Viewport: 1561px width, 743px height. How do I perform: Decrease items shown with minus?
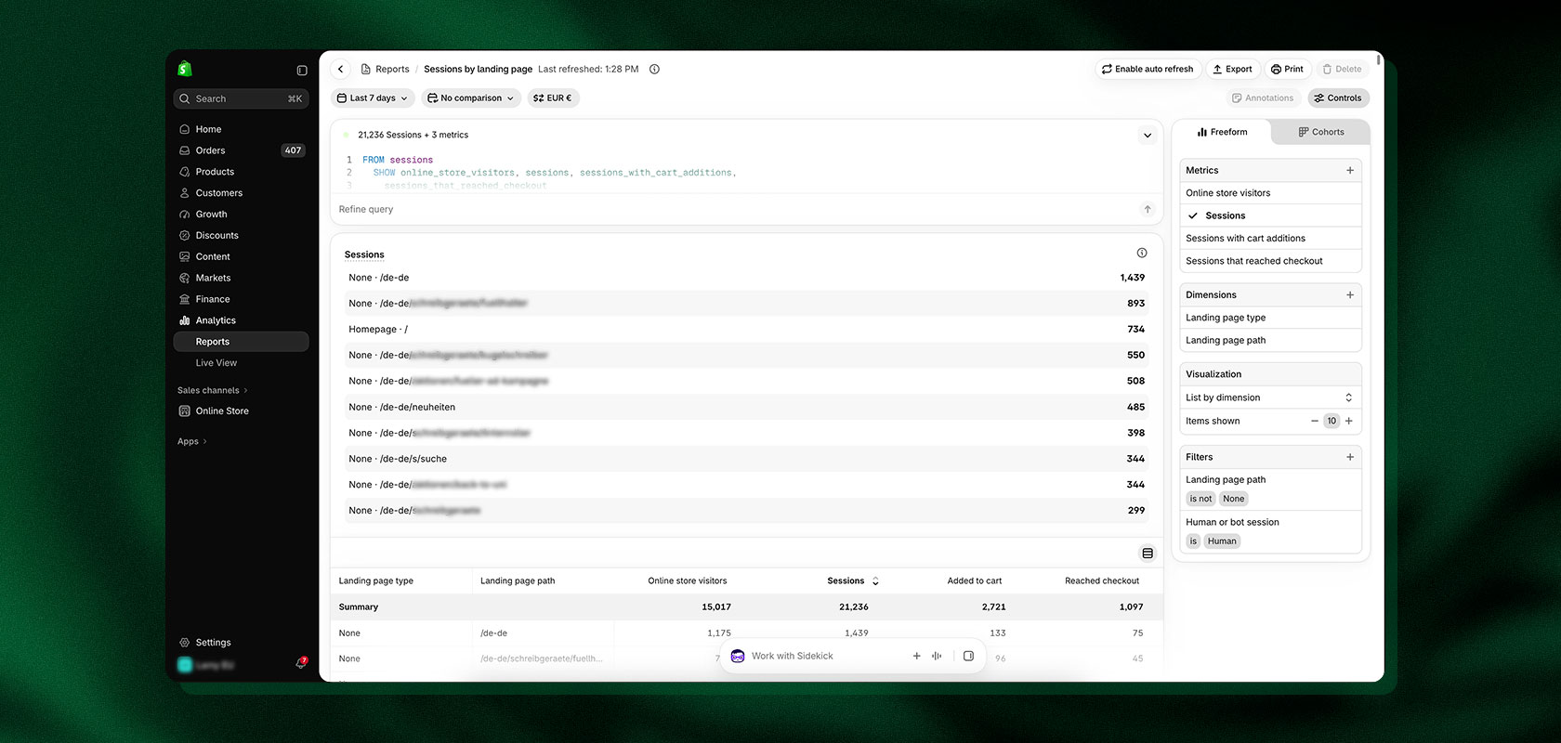[1315, 421]
